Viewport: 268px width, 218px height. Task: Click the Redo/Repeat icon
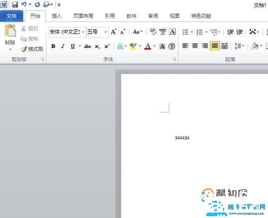click(37, 5)
